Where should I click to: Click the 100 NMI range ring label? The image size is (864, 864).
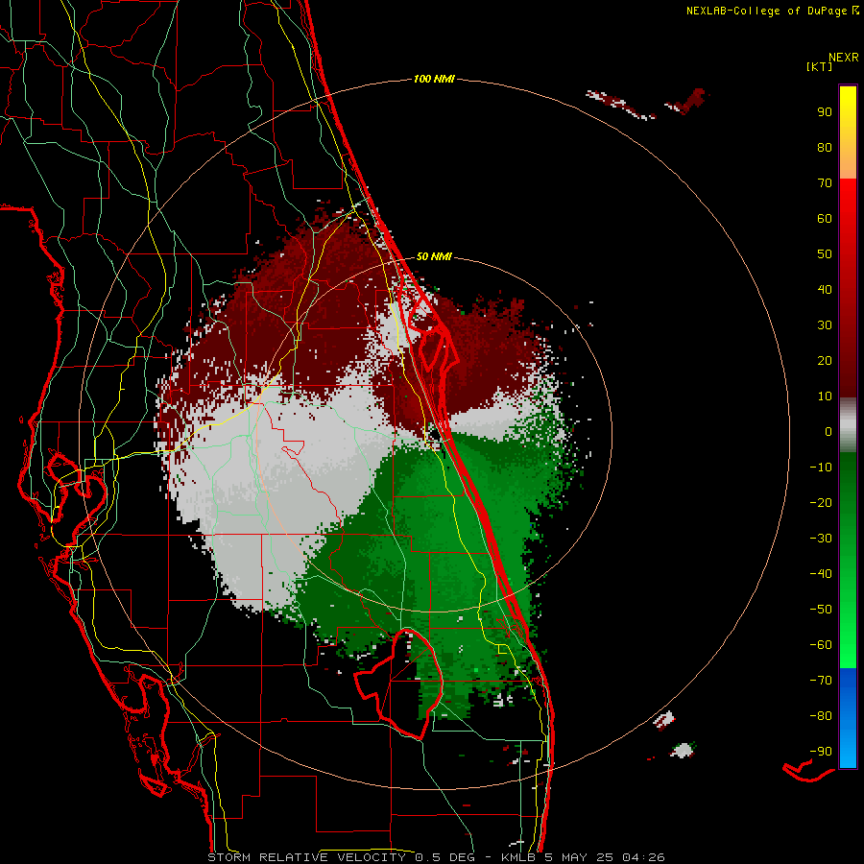coord(434,79)
